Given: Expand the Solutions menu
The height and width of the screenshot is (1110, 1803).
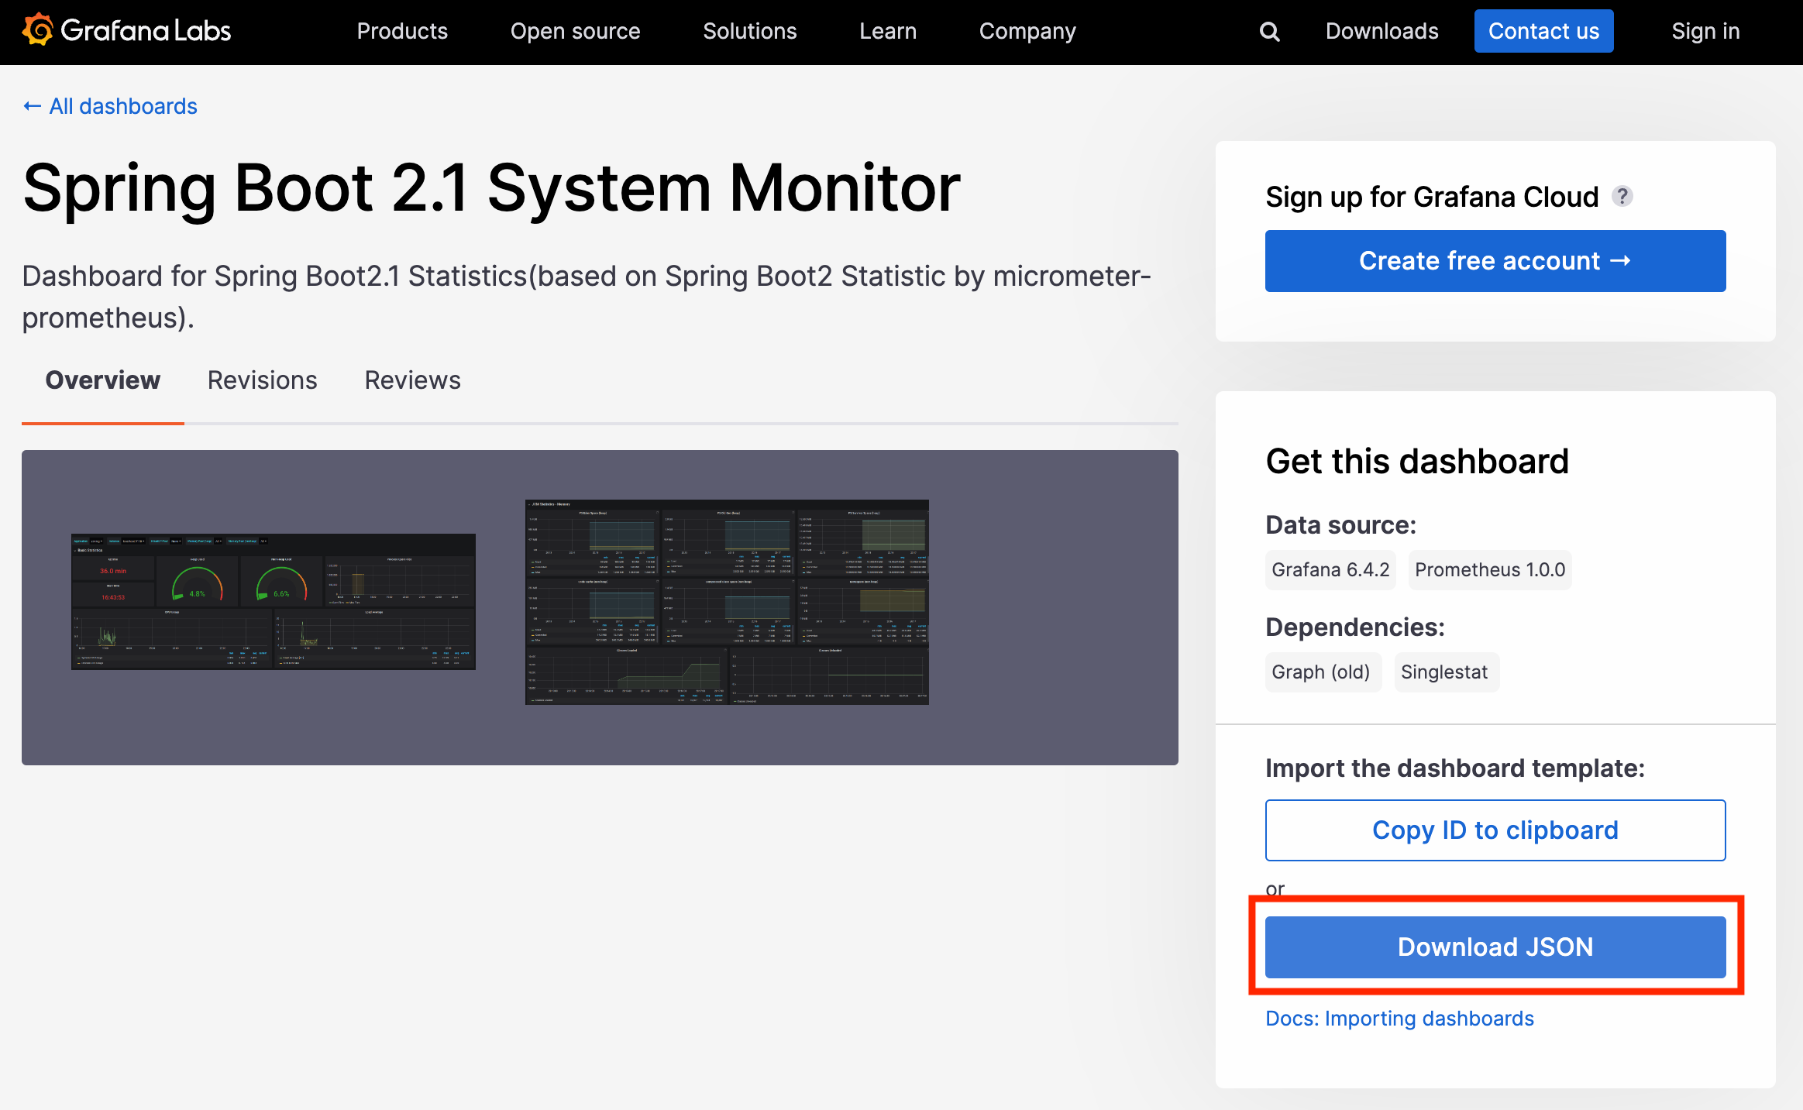Looking at the screenshot, I should pos(749,31).
